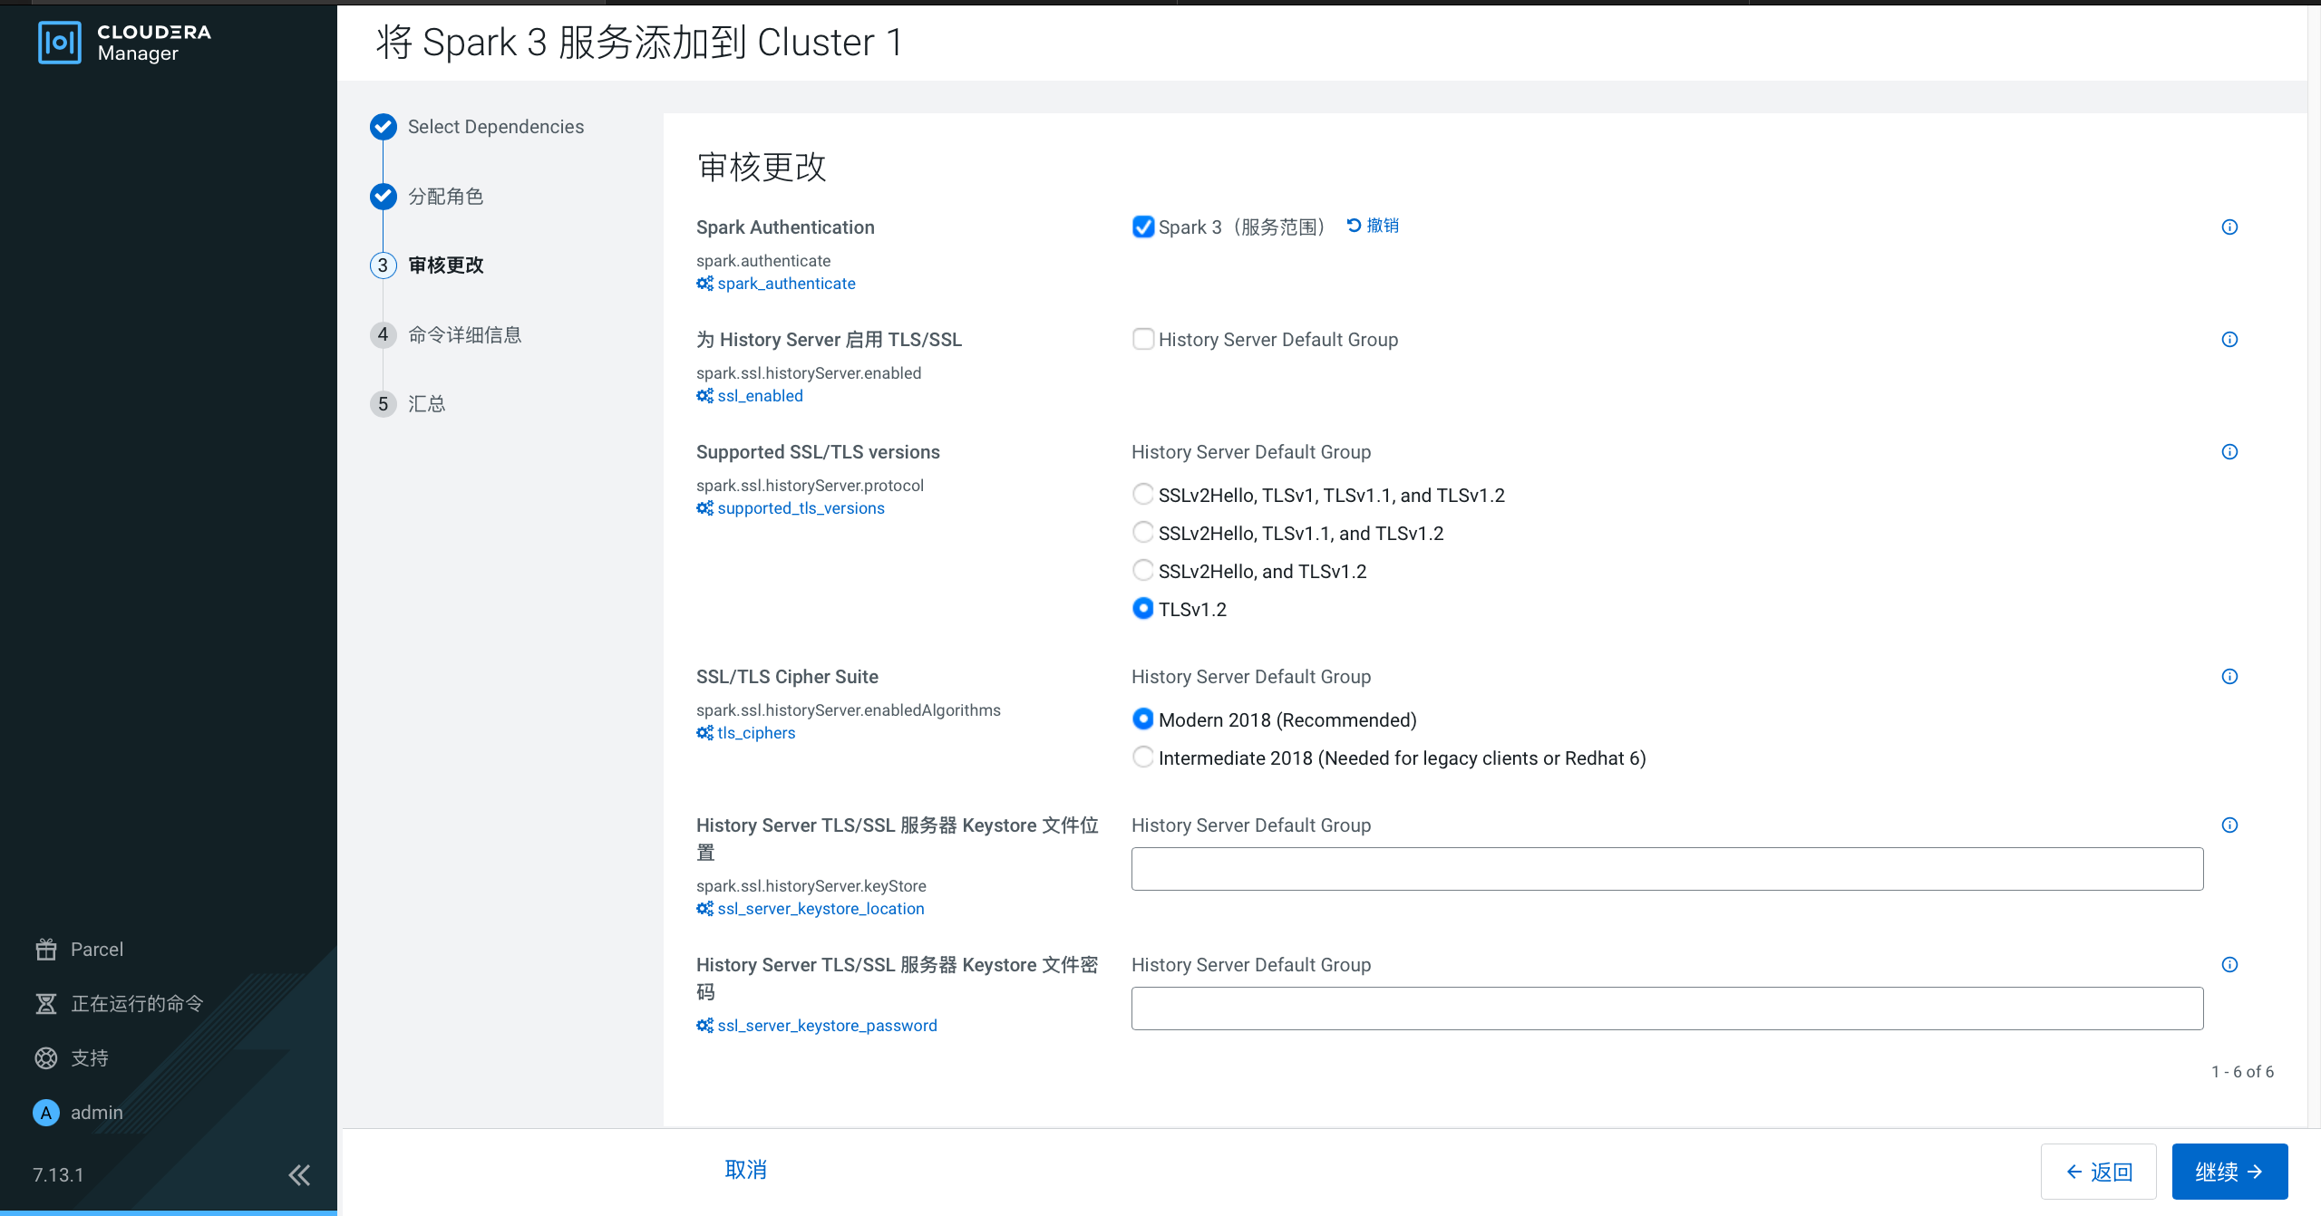Uncheck Spark 3 service-wide authentication checkbox

[1143, 227]
